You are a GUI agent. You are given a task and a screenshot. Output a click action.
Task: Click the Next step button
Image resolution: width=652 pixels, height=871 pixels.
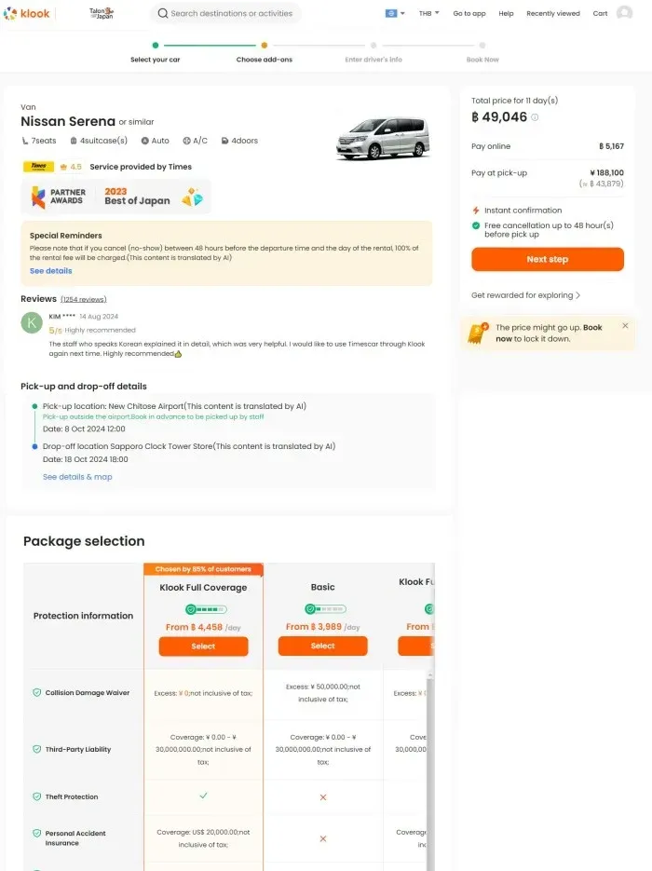click(547, 259)
